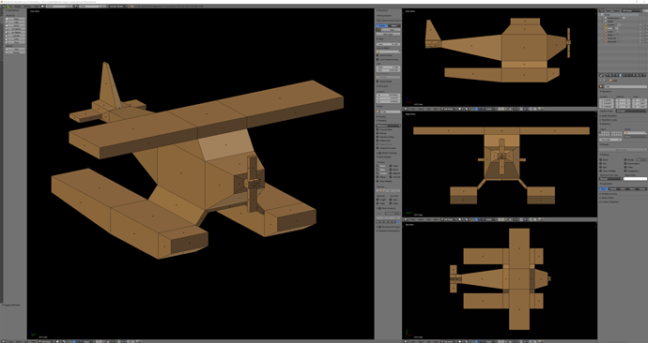
Task: Open the Help menu in top bar
Action: pyautogui.click(x=36, y=7)
